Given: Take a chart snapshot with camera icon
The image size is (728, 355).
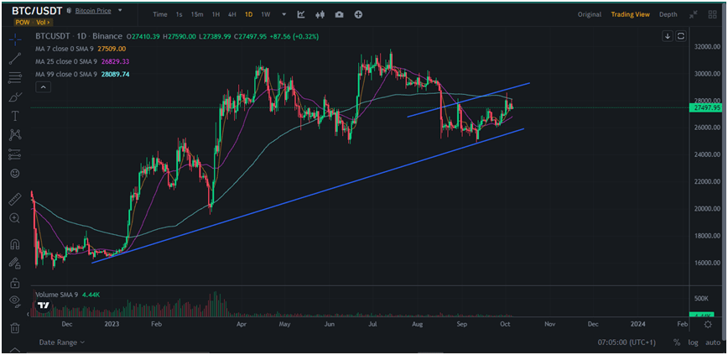Looking at the screenshot, I should (339, 14).
